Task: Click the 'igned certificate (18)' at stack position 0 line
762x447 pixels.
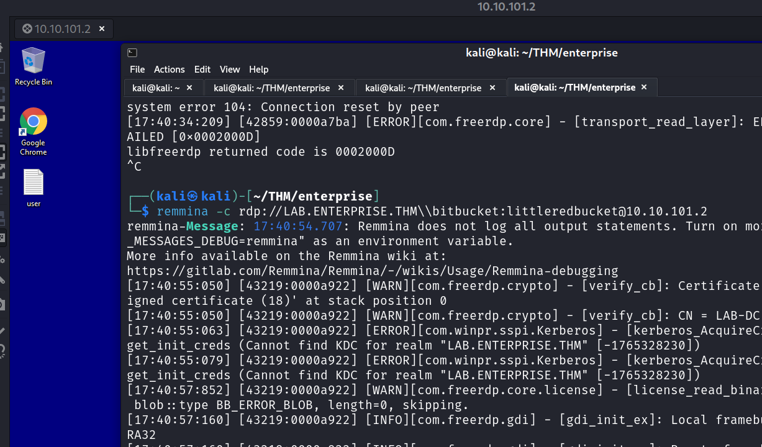Action: pos(287,300)
